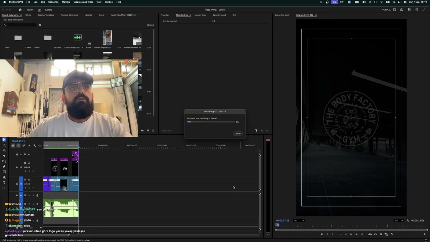430x242 pixels.
Task: Open the Project: body works panel menu
Action: coord(21,15)
